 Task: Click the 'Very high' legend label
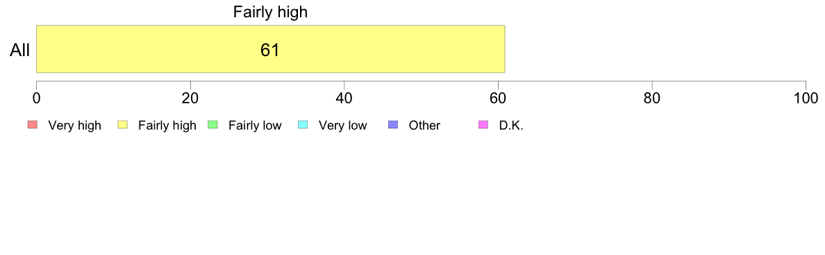pos(74,125)
